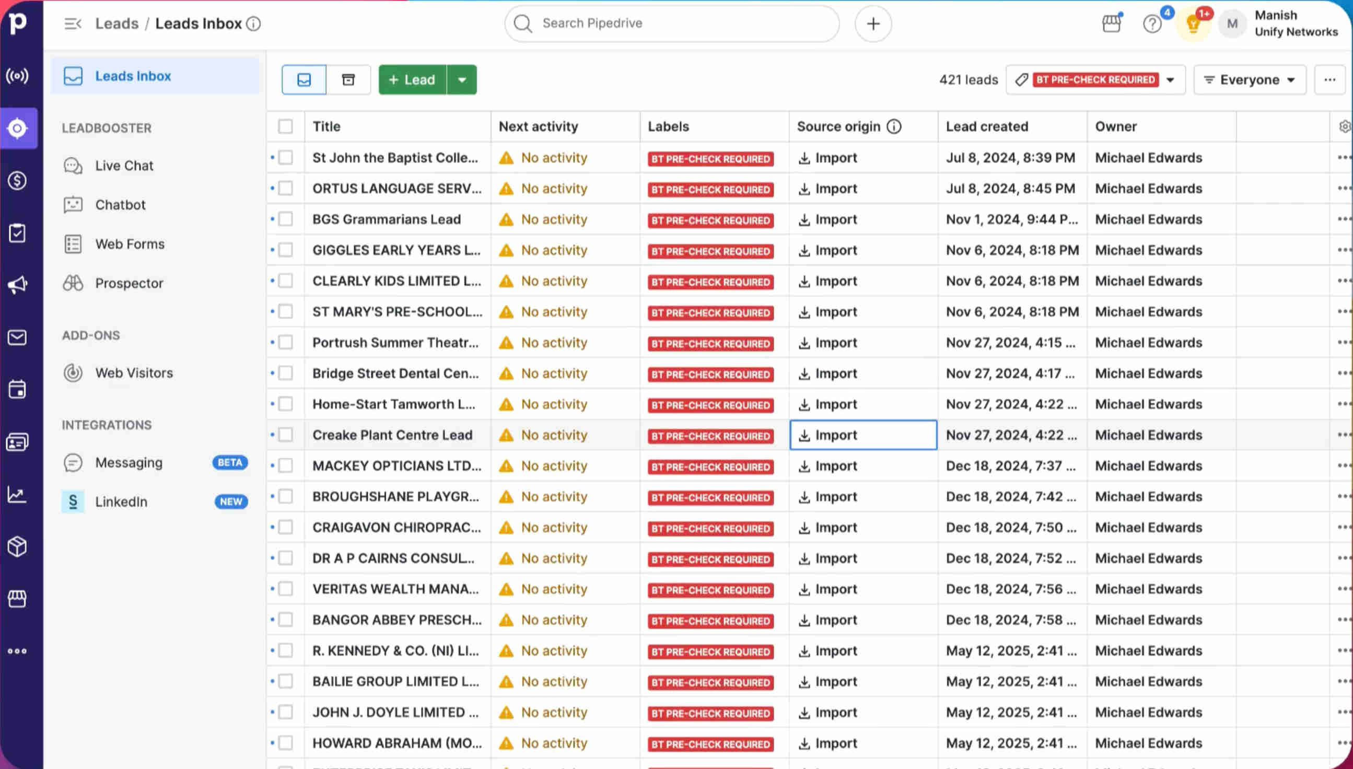Expand the Lead button dropdown arrow

tap(462, 80)
